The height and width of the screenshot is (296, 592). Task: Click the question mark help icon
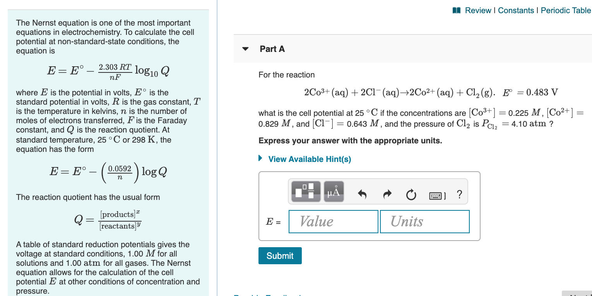[x=459, y=195]
